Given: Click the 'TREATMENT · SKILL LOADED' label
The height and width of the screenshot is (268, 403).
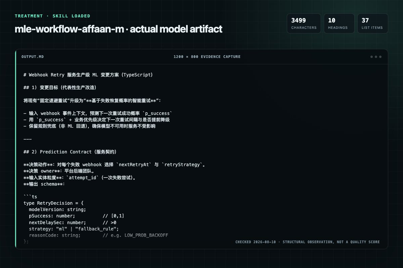Looking at the screenshot, I should (x=52, y=16).
